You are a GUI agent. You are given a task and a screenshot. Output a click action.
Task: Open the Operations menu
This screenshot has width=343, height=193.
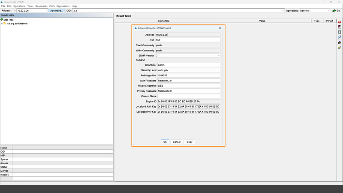pyautogui.click(x=19, y=6)
